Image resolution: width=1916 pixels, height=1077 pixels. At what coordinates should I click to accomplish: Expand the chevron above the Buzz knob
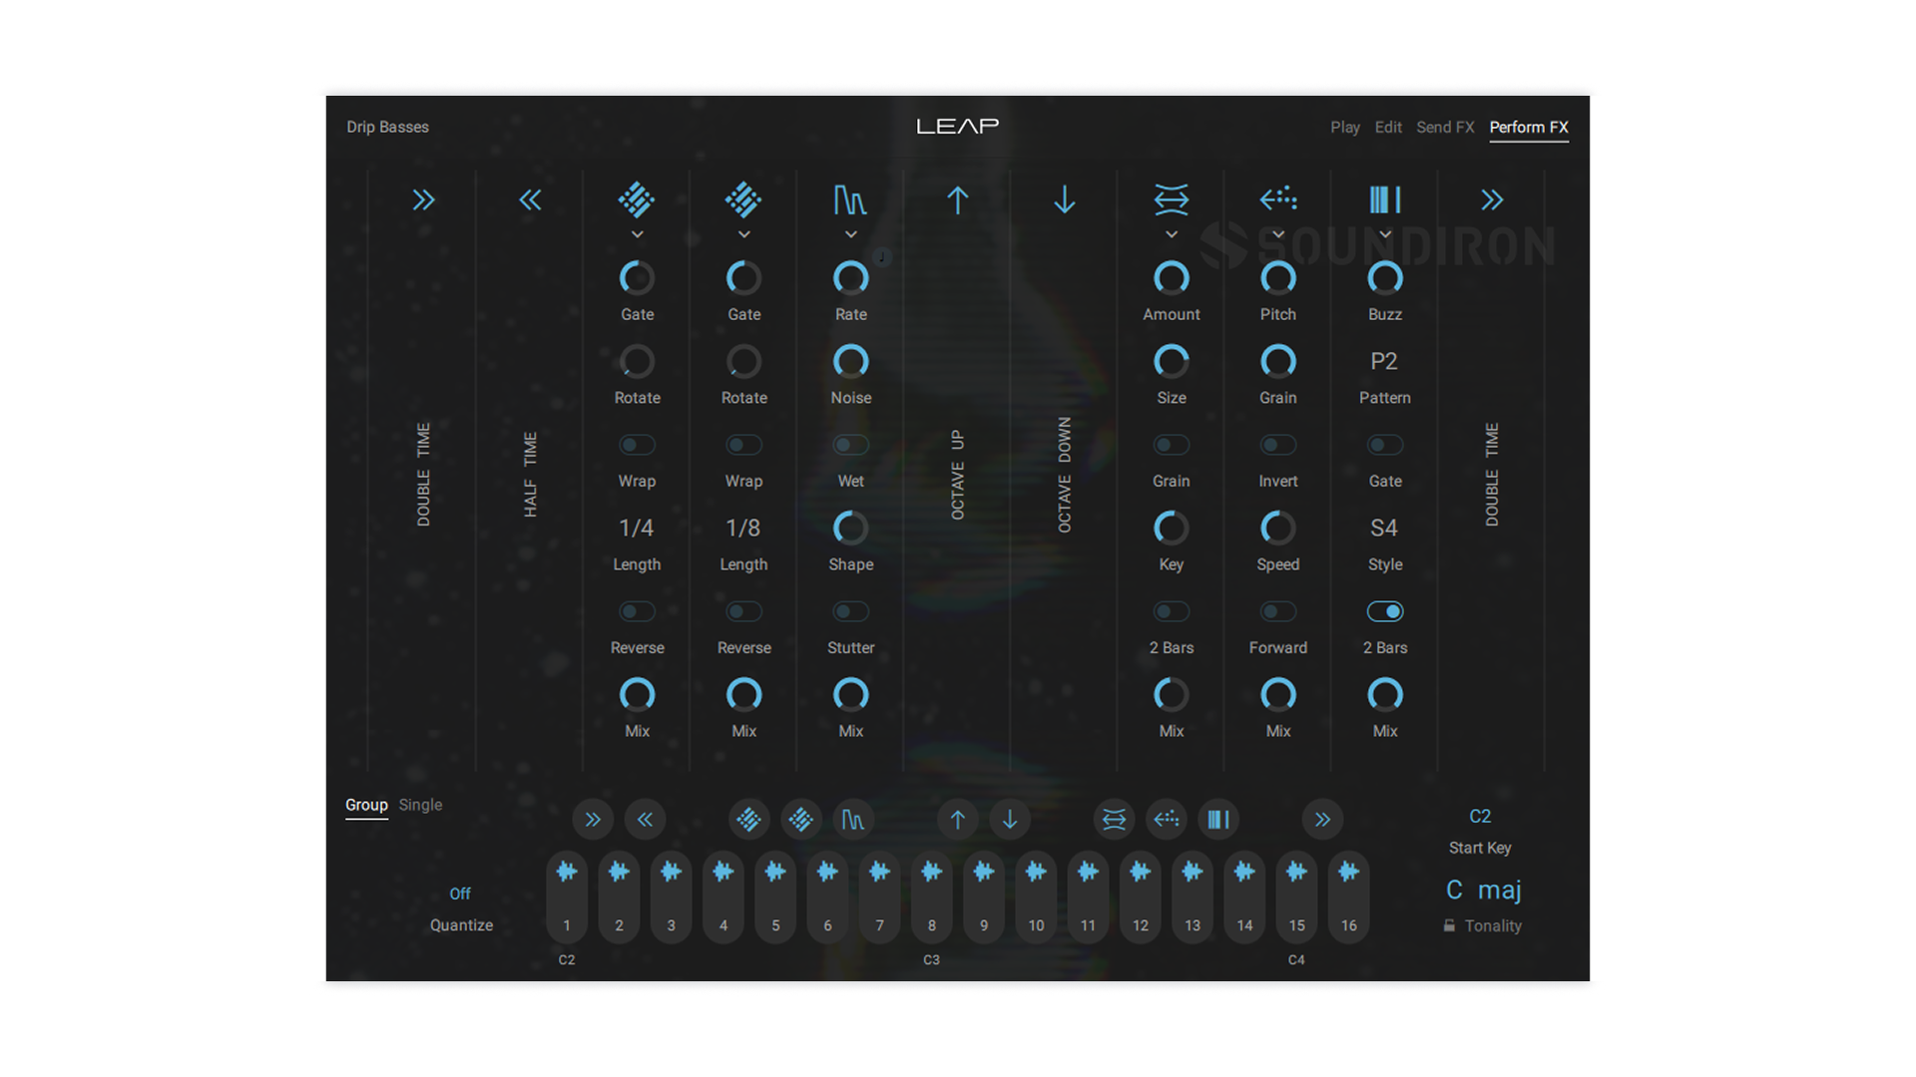(x=1385, y=234)
